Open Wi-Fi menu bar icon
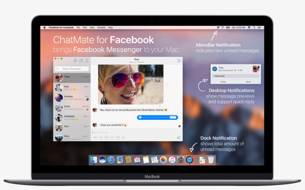This screenshot has width=305, height=190. tap(223, 28)
